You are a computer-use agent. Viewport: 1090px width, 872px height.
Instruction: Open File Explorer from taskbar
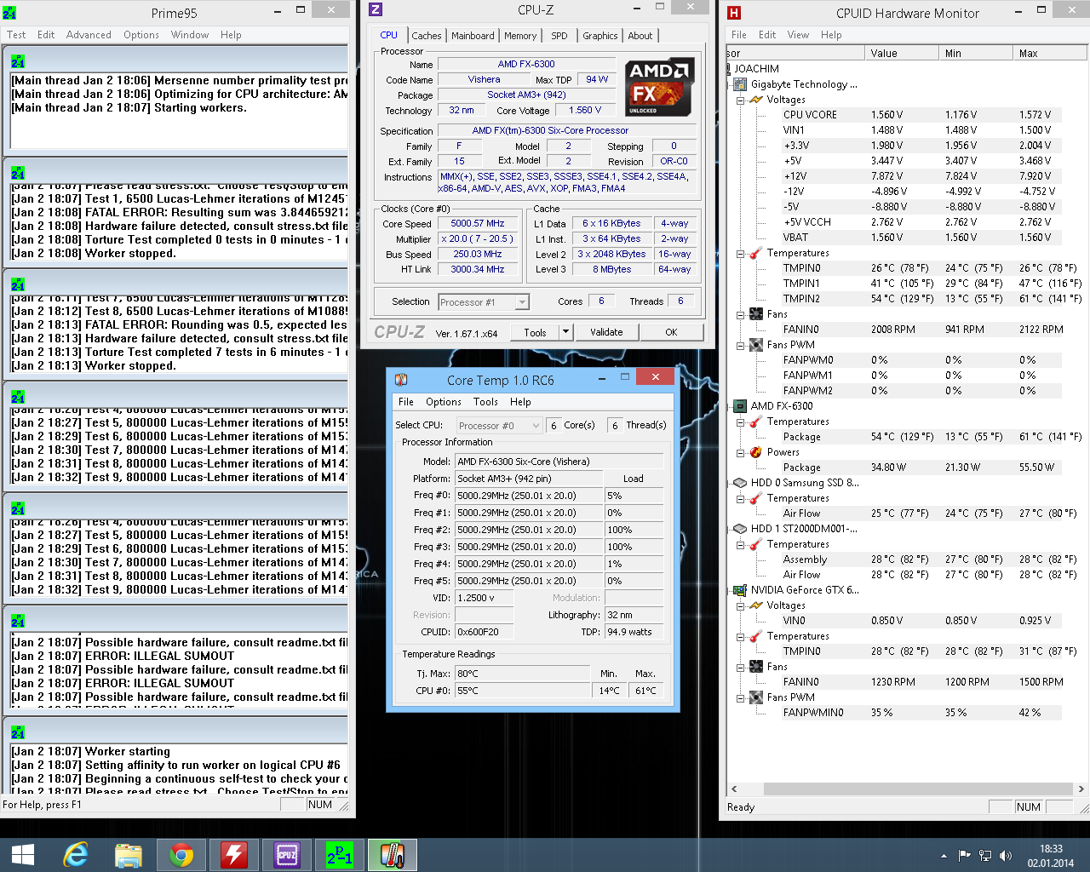pyautogui.click(x=128, y=854)
